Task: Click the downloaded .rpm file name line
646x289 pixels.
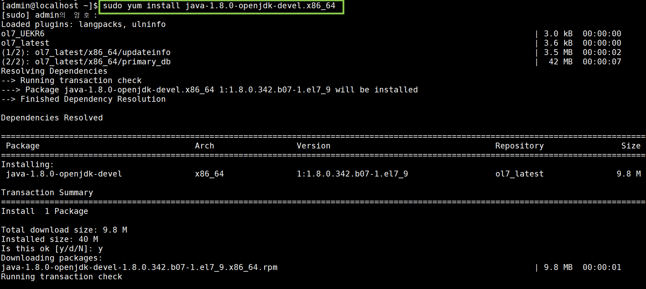Action: [139, 268]
